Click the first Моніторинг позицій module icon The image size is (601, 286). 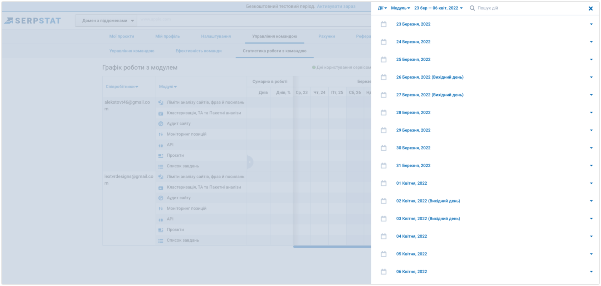[161, 134]
